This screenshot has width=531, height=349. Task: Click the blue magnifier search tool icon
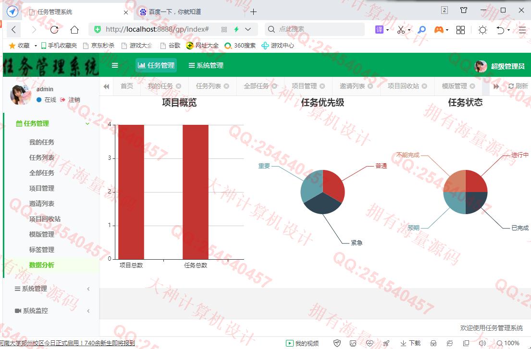[x=421, y=30]
